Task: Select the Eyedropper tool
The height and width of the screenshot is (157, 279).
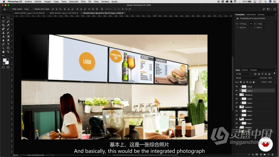Action: pos(8,25)
